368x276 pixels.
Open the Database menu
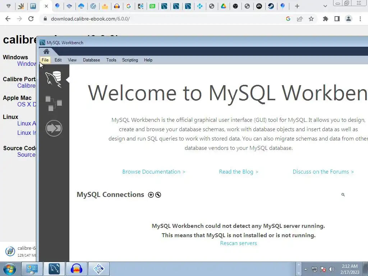point(91,60)
